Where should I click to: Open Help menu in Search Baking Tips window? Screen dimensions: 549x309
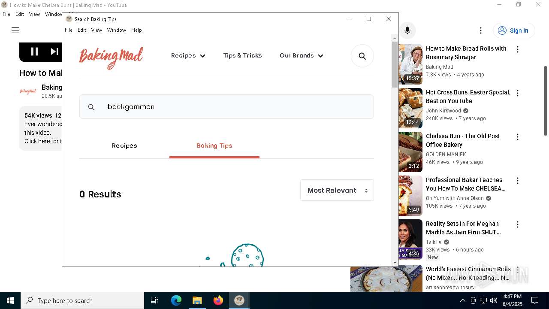click(x=136, y=30)
